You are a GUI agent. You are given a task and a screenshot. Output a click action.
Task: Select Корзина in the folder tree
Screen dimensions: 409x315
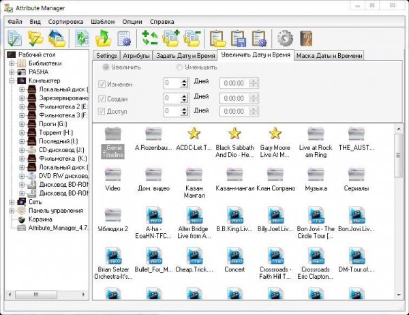(40, 220)
